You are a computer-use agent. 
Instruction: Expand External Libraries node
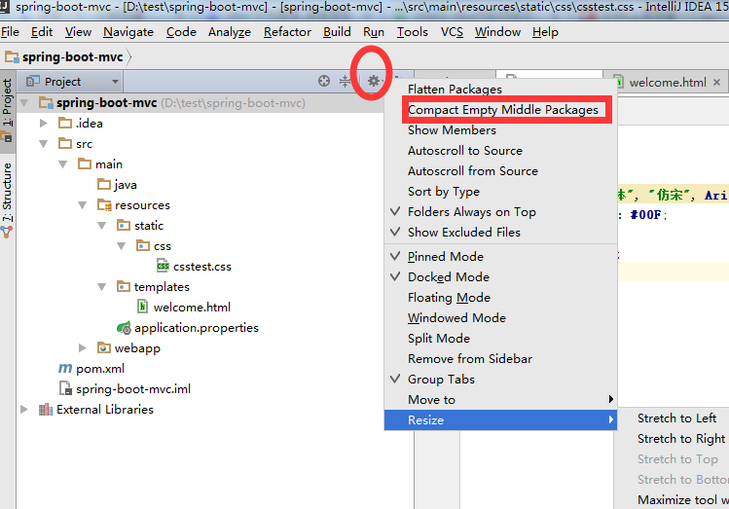coord(24,410)
